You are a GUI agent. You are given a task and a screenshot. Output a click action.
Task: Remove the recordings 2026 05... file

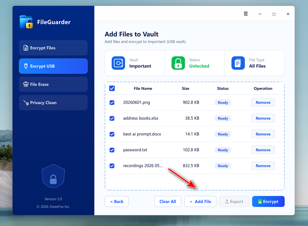click(x=263, y=166)
